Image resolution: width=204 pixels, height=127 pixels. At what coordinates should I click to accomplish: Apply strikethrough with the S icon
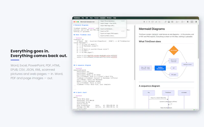coord(149,22)
